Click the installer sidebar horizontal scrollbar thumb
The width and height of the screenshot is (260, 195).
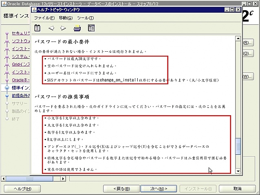29,179
